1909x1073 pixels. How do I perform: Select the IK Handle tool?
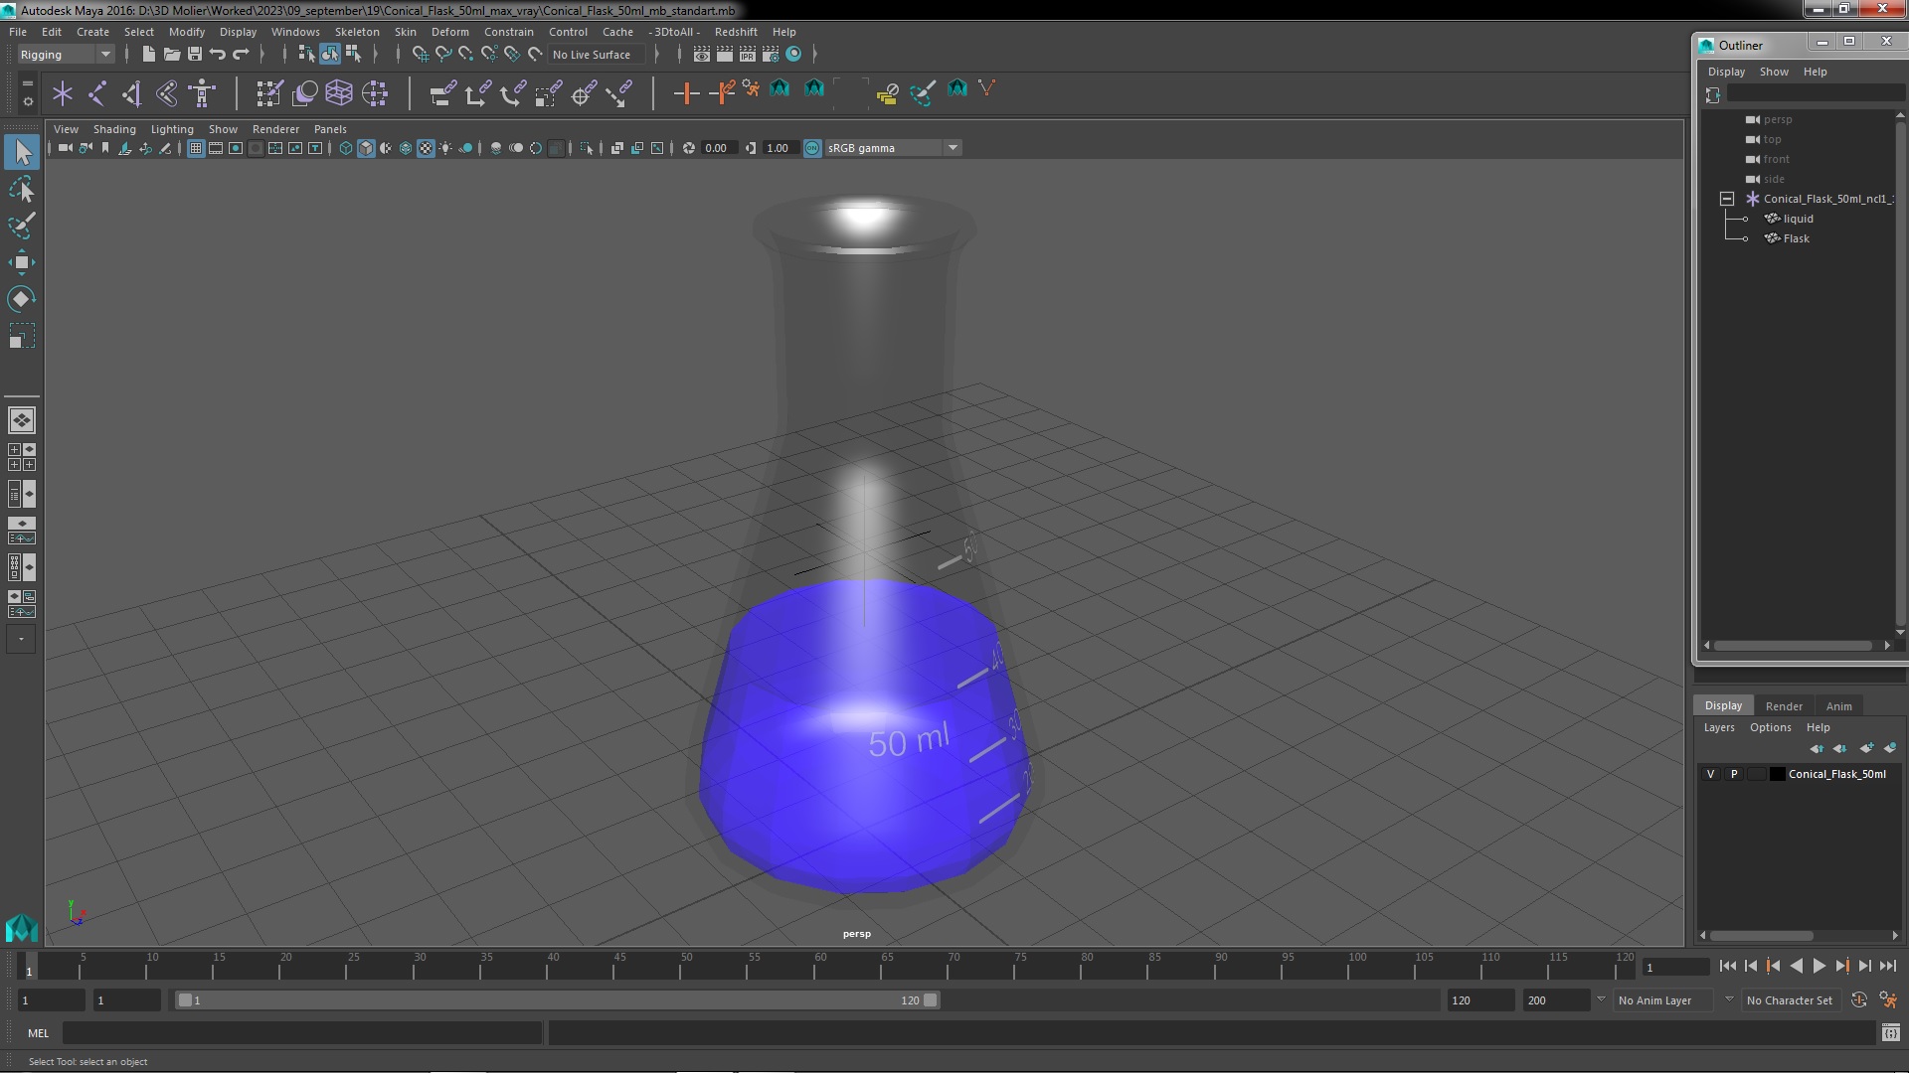(132, 93)
